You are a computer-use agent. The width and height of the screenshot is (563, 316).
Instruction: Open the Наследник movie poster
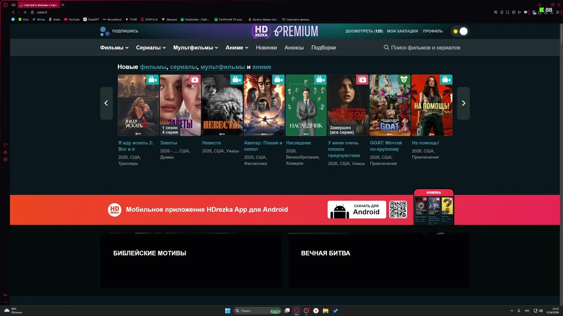306,105
